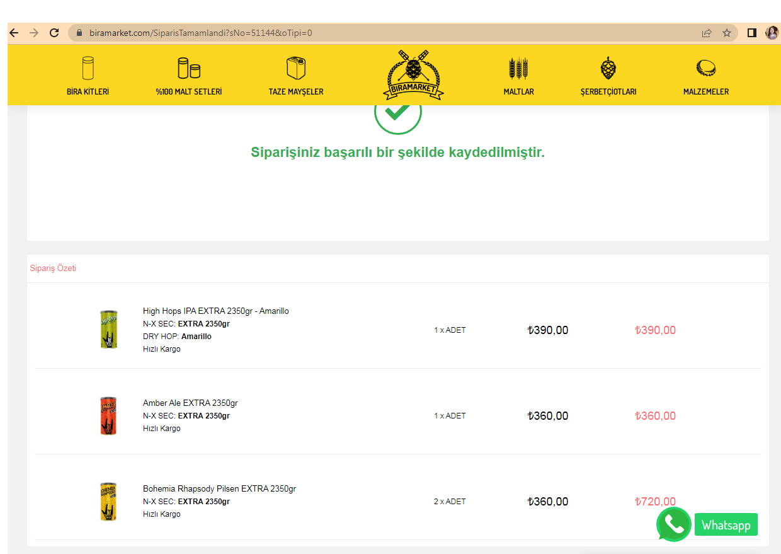Image resolution: width=781 pixels, height=554 pixels.
Task: Click the red ₺390,00 total price
Action: (x=655, y=330)
